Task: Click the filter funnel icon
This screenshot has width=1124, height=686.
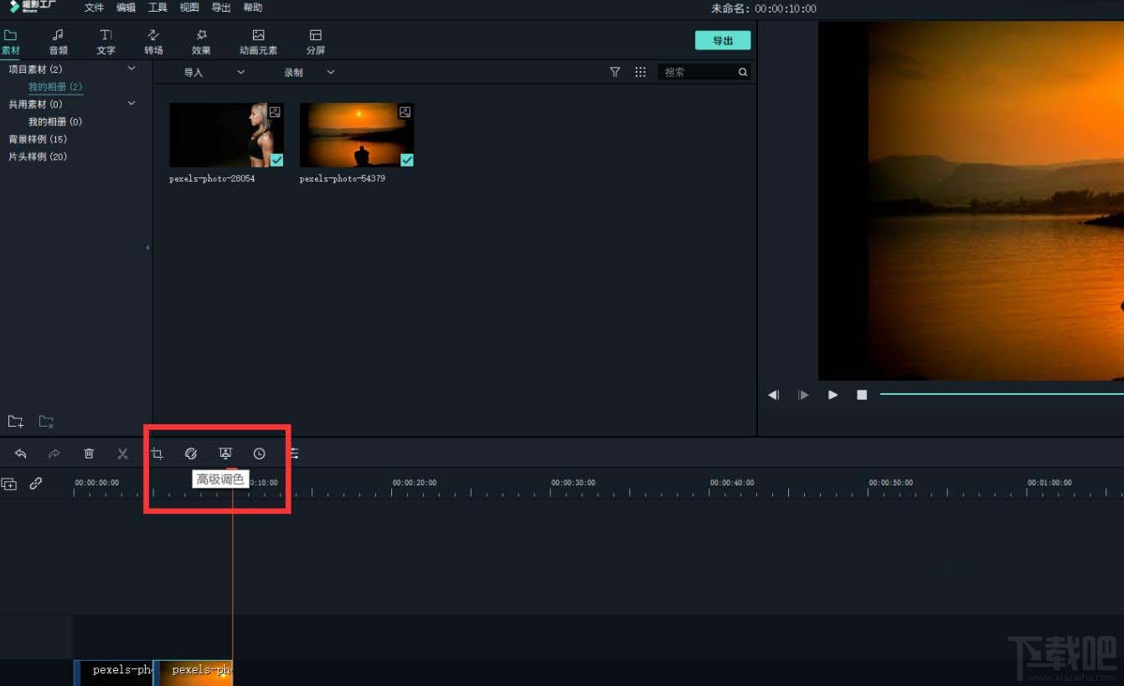Action: [x=615, y=73]
